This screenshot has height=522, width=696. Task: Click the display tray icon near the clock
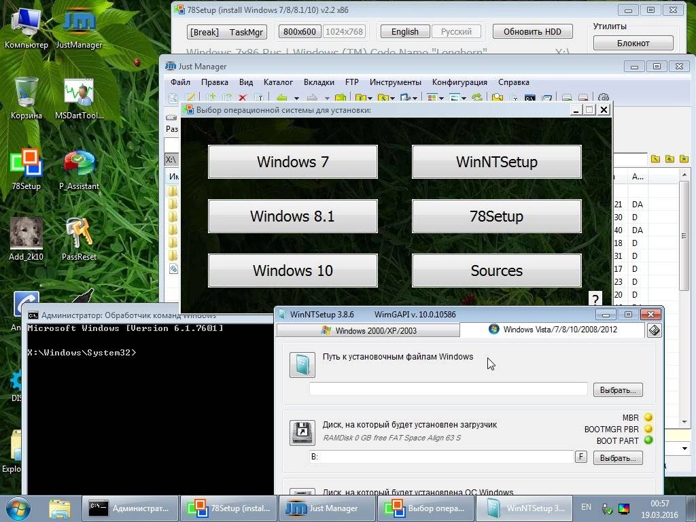tap(624, 508)
